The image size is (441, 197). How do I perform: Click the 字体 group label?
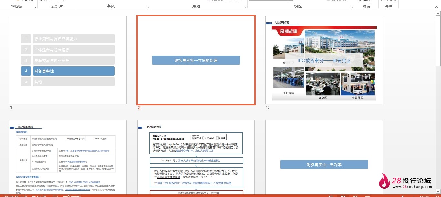click(111, 6)
